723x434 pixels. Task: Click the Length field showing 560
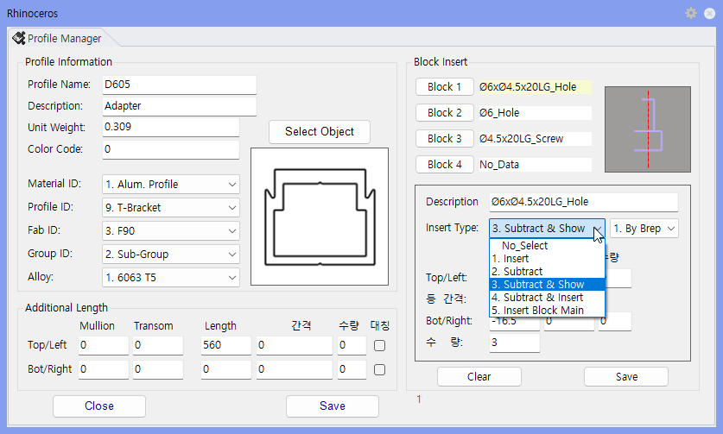point(226,345)
